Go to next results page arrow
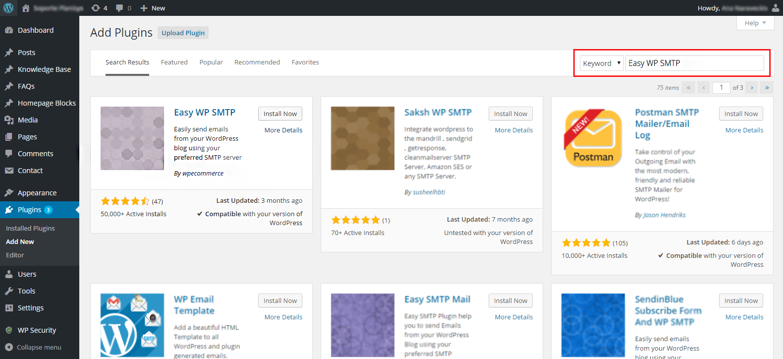 click(x=752, y=88)
